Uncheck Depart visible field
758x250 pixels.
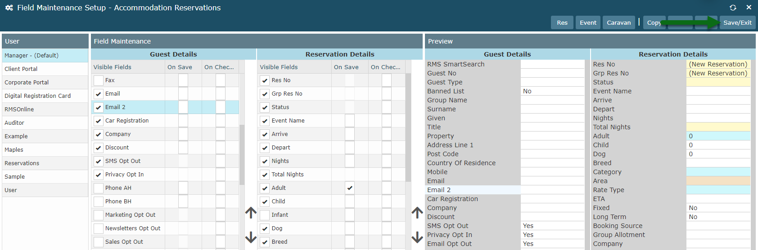[265, 148]
